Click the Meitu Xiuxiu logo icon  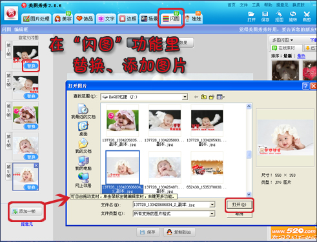[11, 14]
